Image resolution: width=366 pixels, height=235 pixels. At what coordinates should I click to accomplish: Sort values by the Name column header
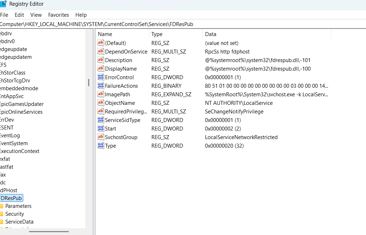click(x=122, y=34)
